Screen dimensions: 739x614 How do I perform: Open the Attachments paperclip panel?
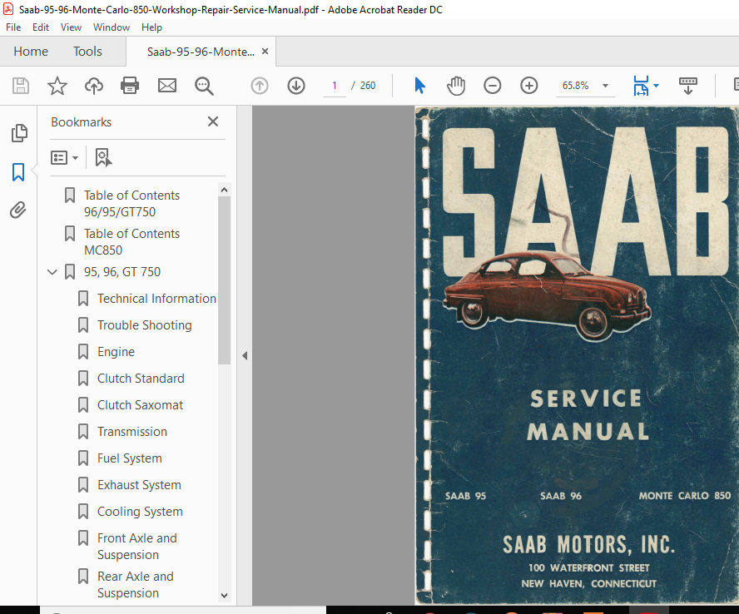(18, 210)
